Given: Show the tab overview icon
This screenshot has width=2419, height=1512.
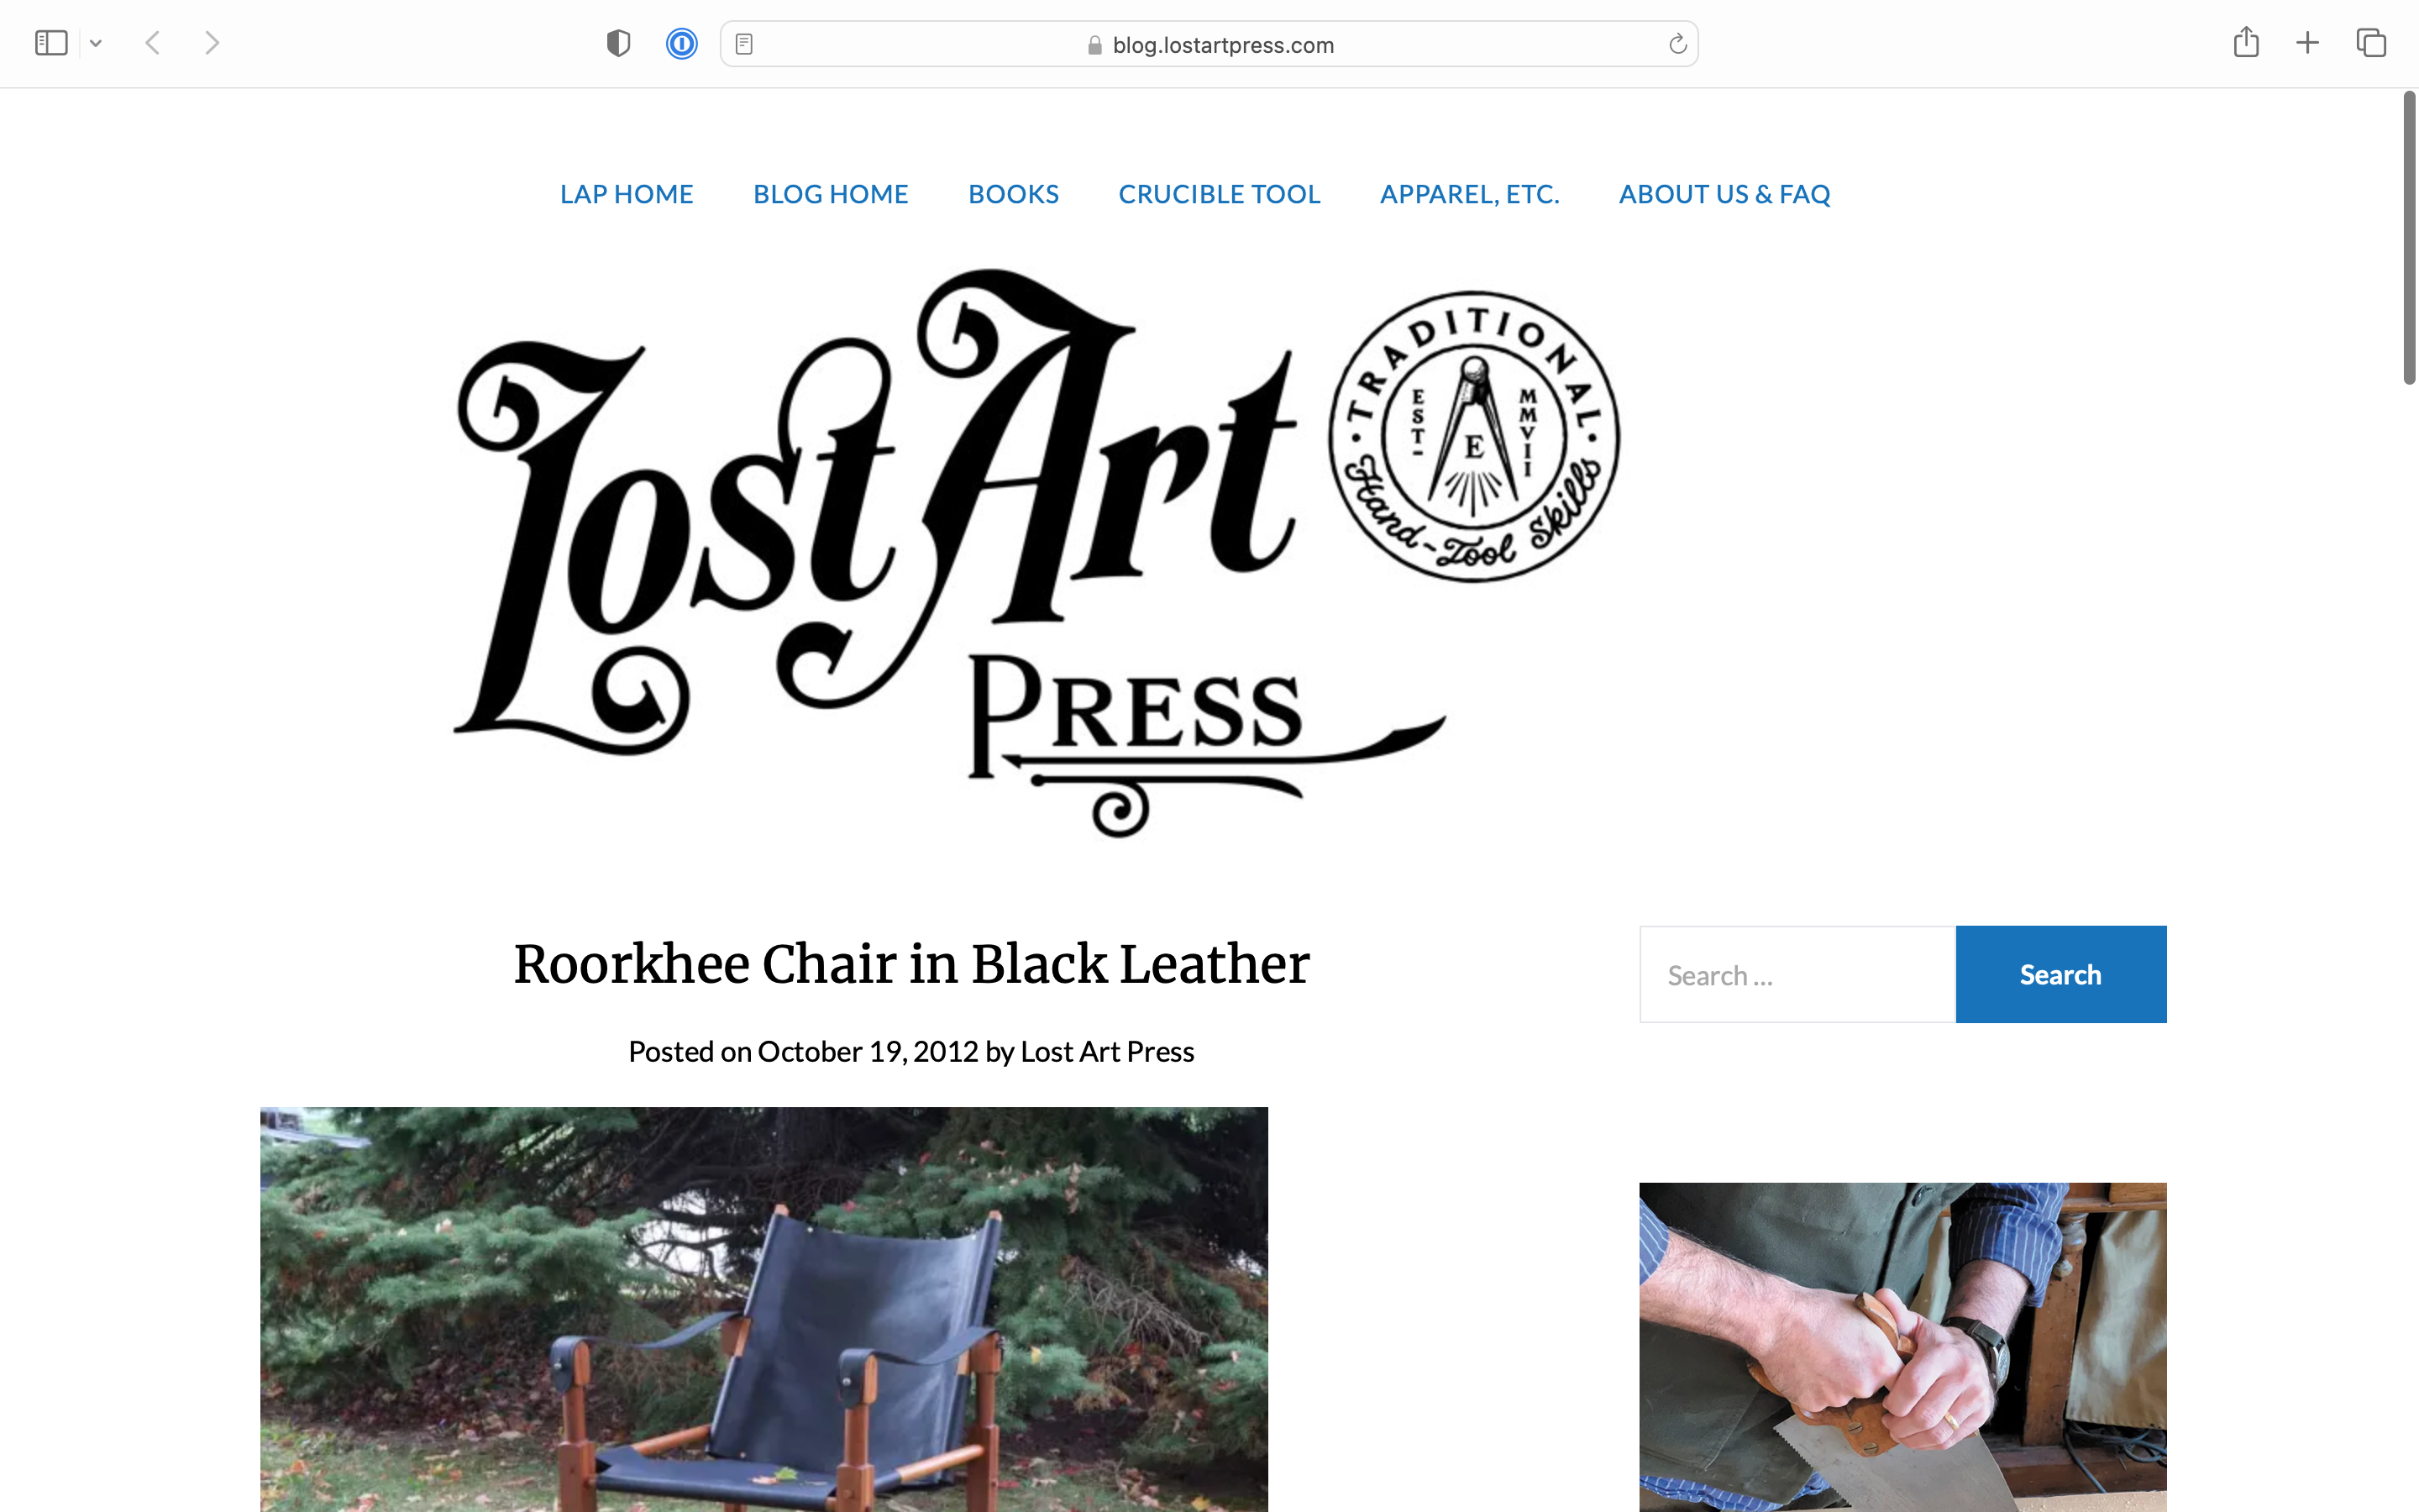Looking at the screenshot, I should pyautogui.click(x=2371, y=43).
